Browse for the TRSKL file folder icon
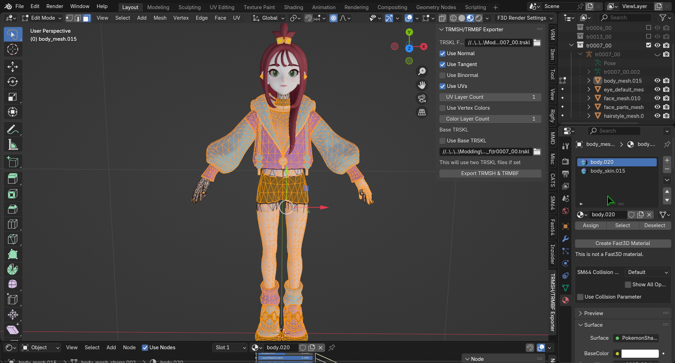Image resolution: width=675 pixels, height=363 pixels. pos(537,43)
